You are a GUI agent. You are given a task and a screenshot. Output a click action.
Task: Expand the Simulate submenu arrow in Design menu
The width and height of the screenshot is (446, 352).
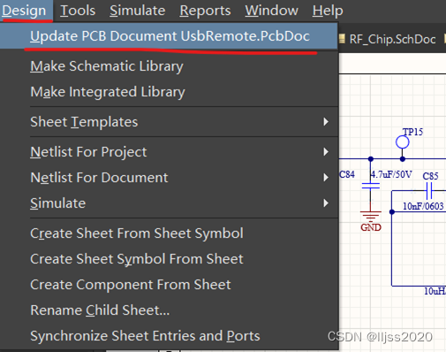[326, 203]
